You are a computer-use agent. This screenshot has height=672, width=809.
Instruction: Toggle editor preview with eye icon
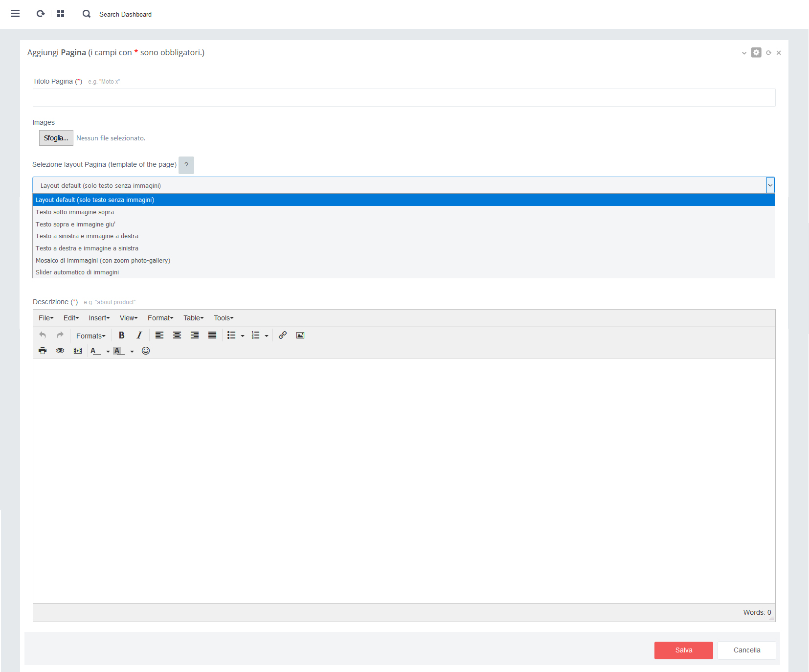pyautogui.click(x=60, y=351)
